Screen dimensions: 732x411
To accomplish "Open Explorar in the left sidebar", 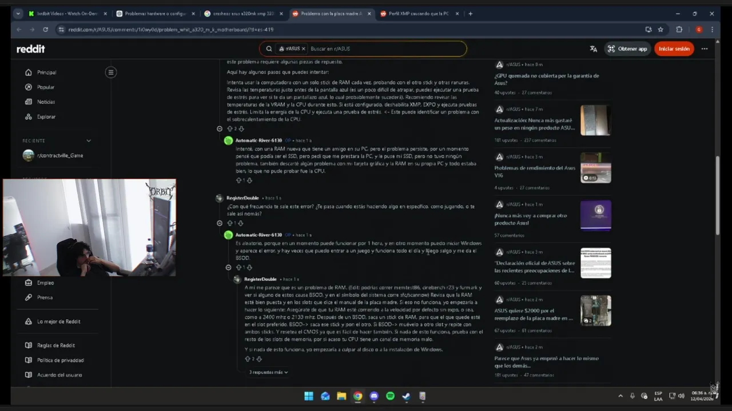I will pyautogui.click(x=46, y=117).
